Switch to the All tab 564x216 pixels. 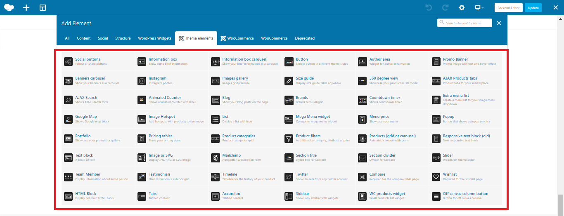coord(67,38)
